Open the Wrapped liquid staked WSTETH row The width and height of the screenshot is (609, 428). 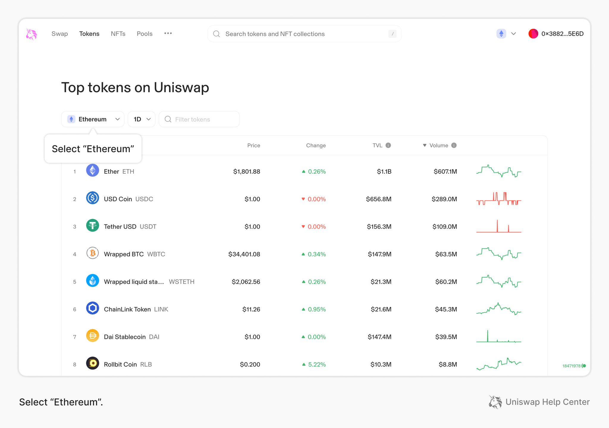pyautogui.click(x=304, y=282)
